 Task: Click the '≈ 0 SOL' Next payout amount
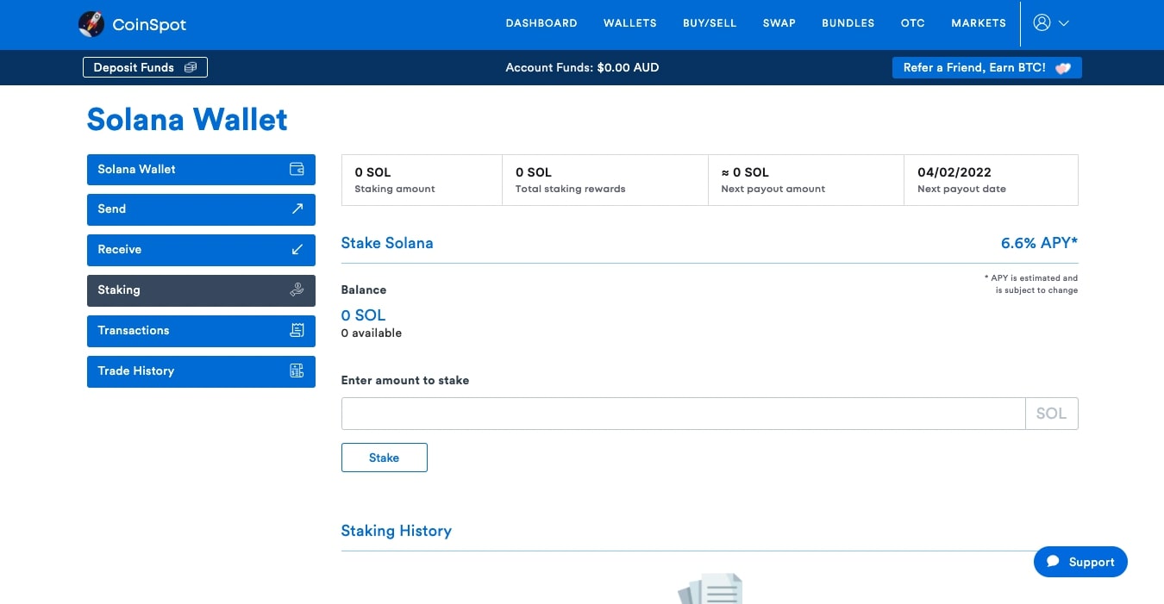(x=745, y=172)
